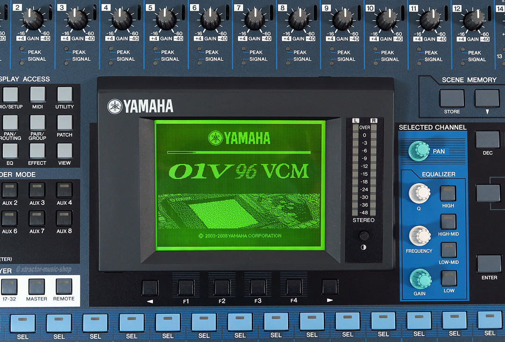Switch fader mode to AUX 3
This screenshot has height=342, width=505.
37,190
